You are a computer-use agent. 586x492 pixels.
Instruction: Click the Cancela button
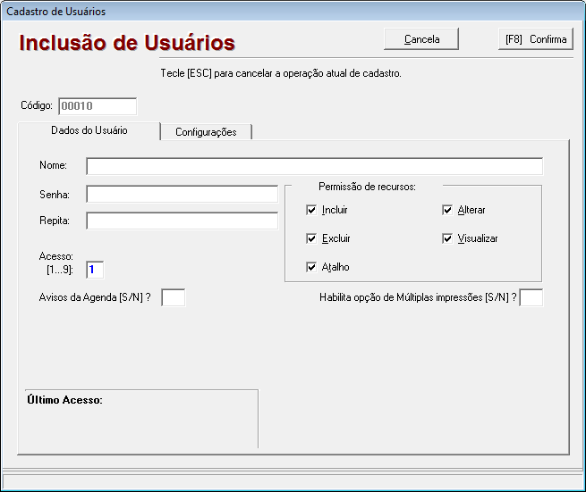421,39
